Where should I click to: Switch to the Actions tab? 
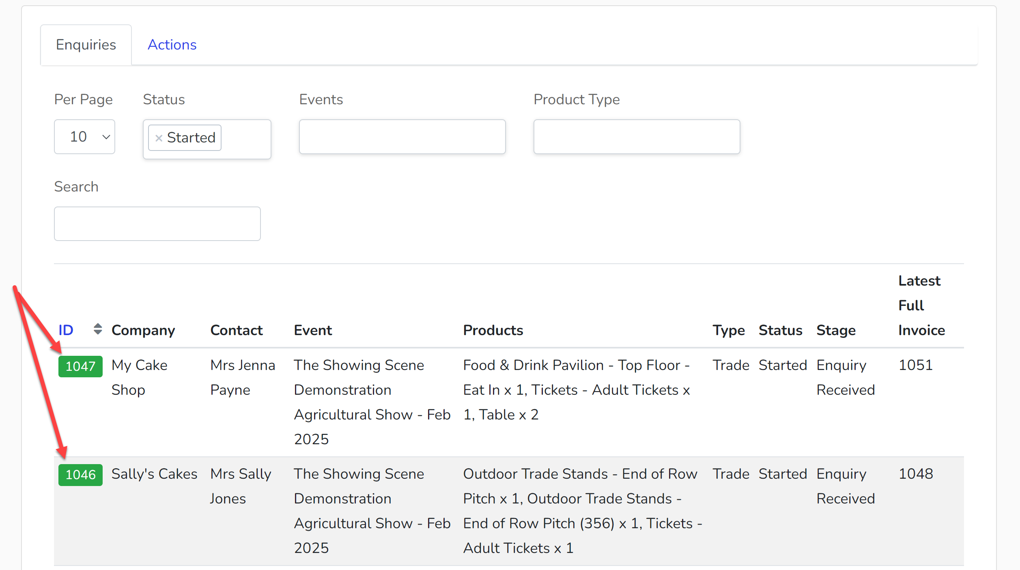point(172,45)
